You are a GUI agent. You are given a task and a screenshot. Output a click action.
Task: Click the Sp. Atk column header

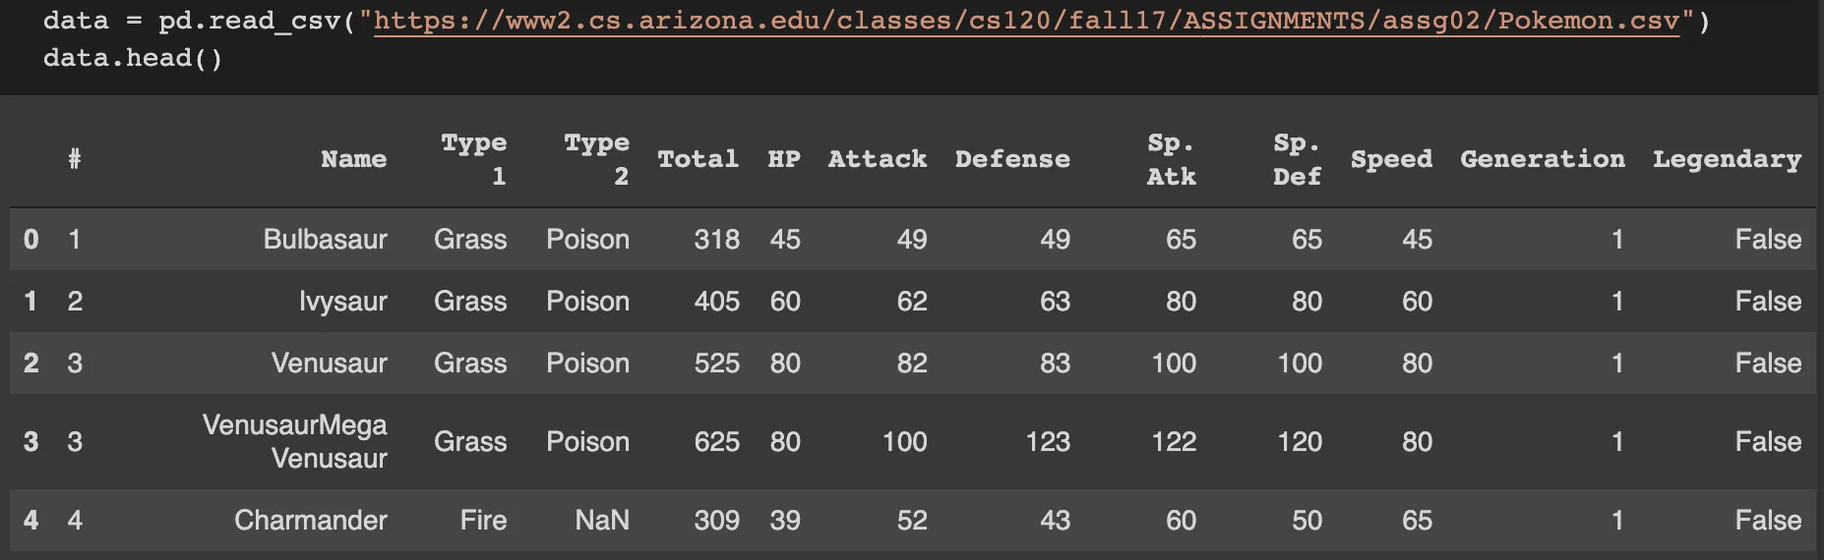(x=1171, y=159)
